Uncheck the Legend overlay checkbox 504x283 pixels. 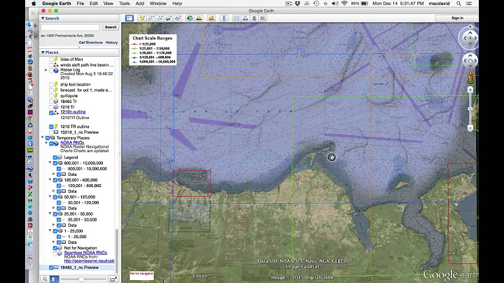[55, 158]
